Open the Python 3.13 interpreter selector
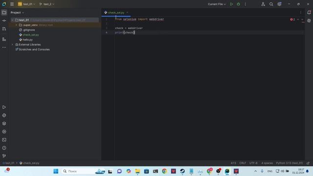The width and height of the screenshot is (313, 176). [289, 163]
